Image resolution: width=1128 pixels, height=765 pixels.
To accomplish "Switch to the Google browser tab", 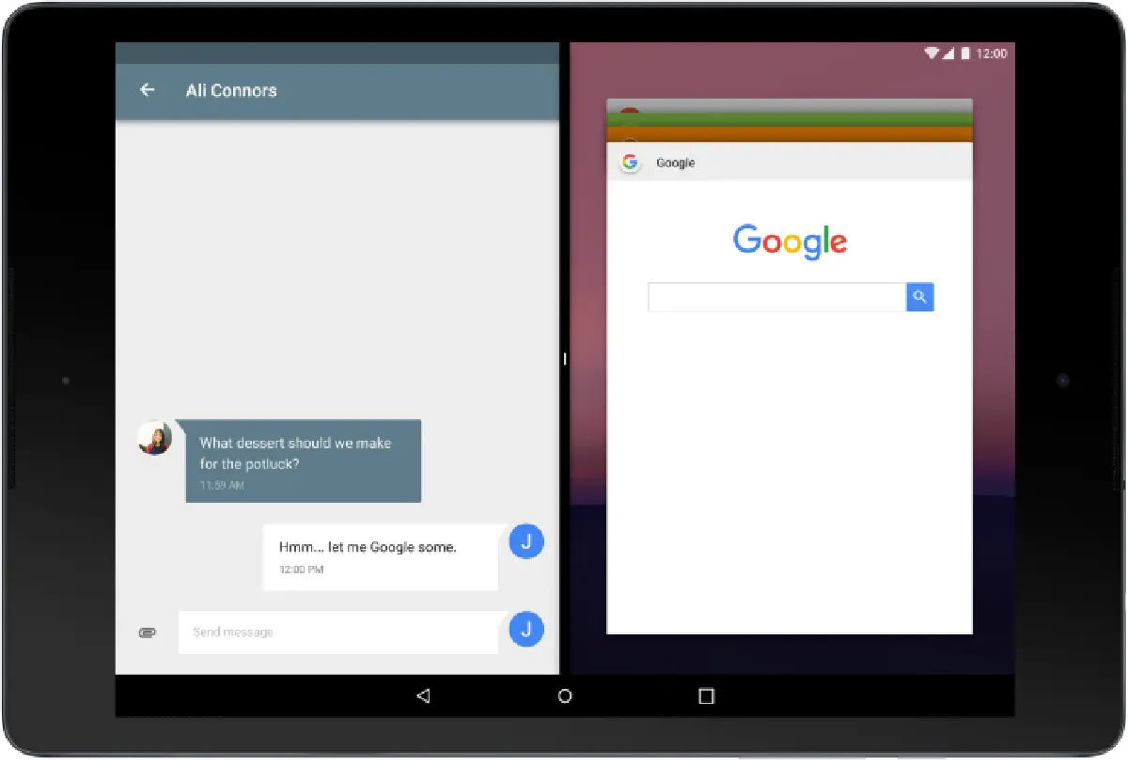I will (x=676, y=162).
